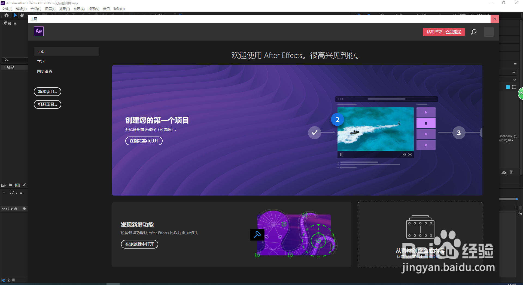
Task: Toggle the solo dot column
Action: point(12,209)
